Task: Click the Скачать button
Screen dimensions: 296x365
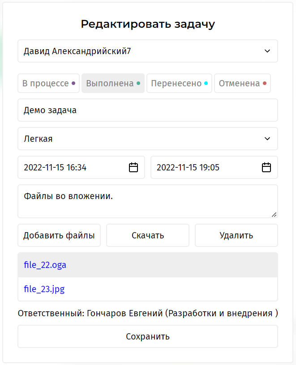Action: [148, 235]
